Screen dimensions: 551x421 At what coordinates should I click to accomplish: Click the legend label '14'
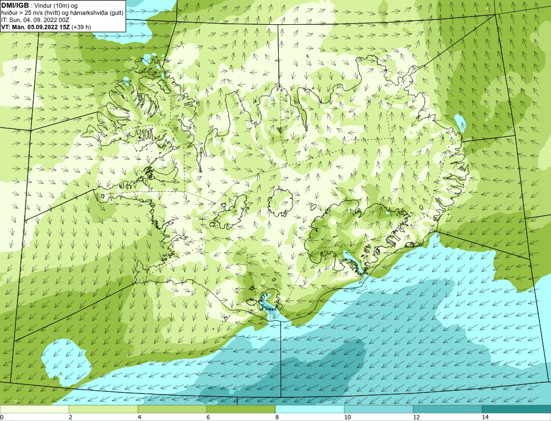click(485, 417)
